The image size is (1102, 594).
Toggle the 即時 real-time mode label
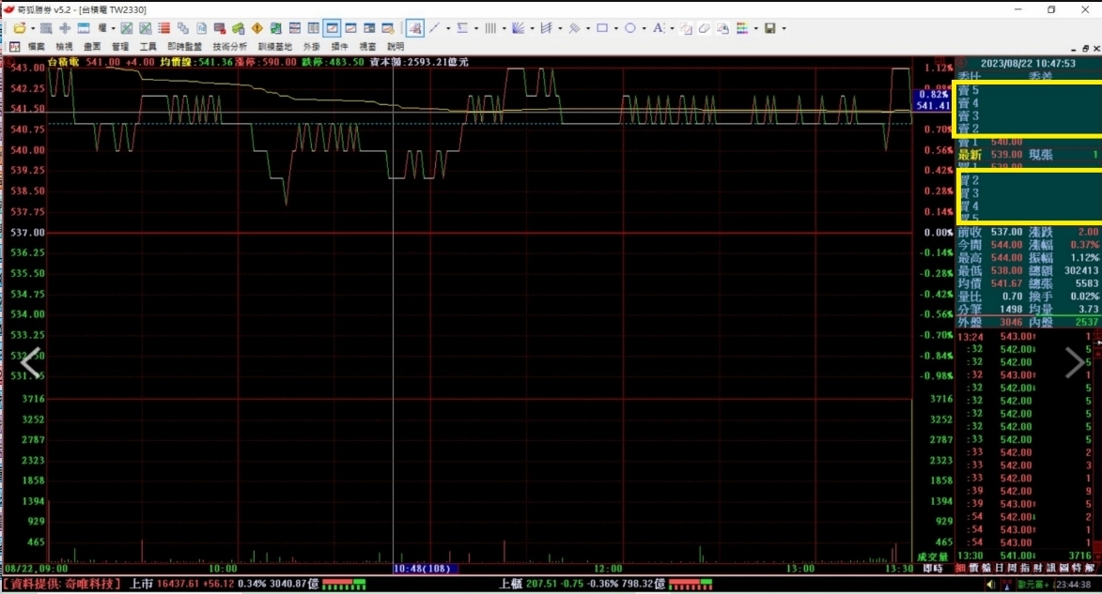tap(933, 569)
